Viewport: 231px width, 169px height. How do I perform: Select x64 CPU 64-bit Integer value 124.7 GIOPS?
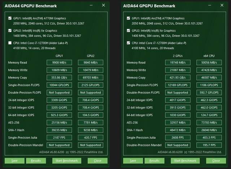pyautogui.click(x=209, y=115)
